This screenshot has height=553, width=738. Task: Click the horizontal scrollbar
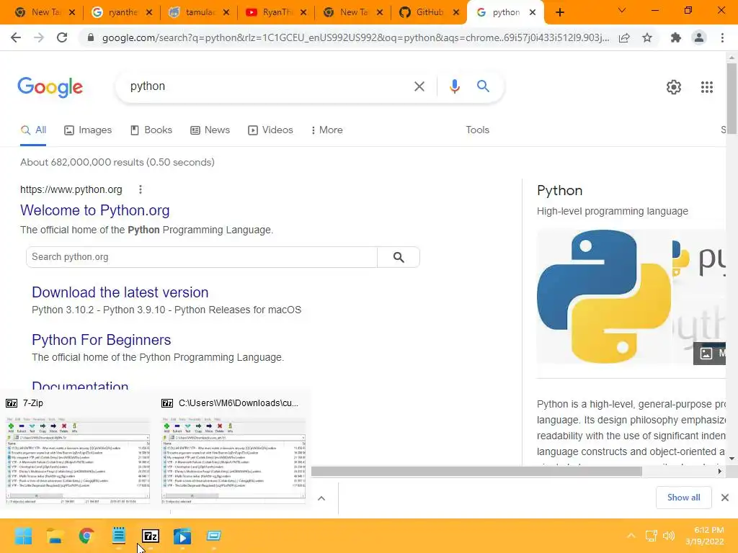(476, 471)
